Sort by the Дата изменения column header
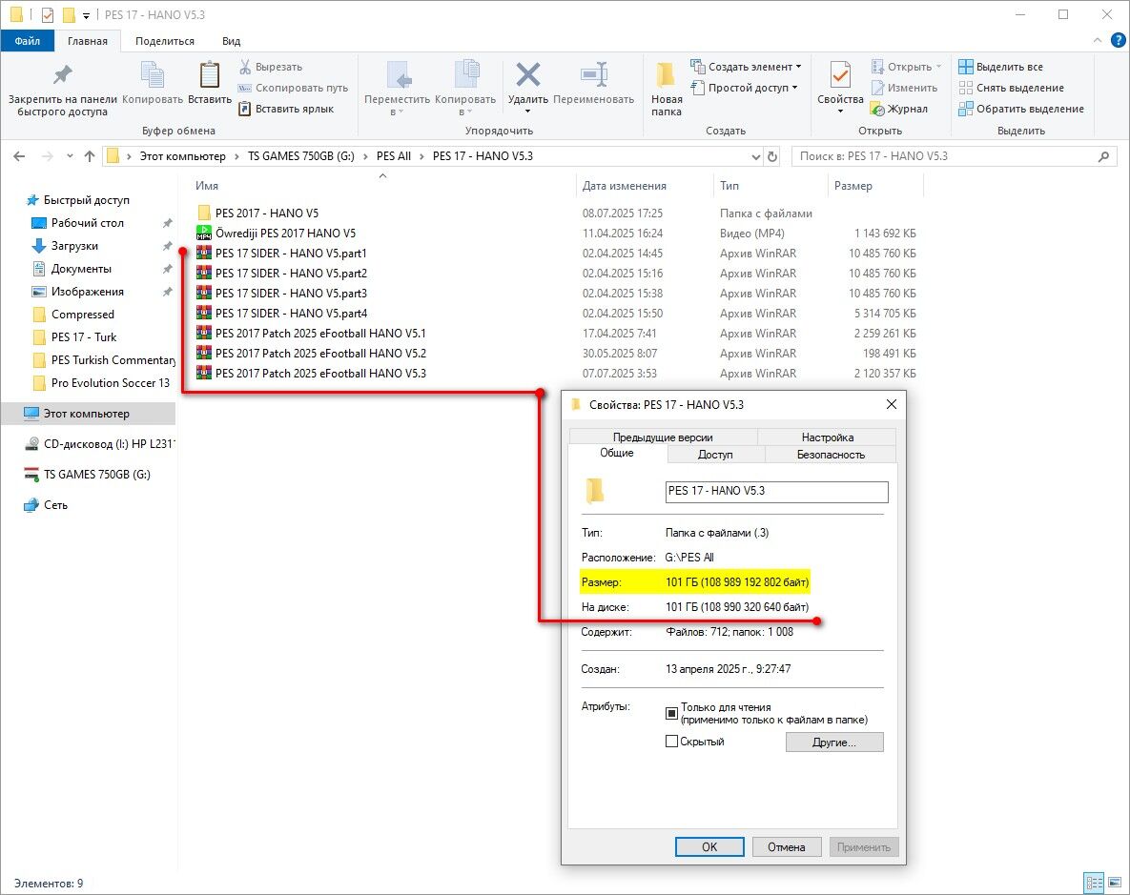The image size is (1130, 895). pos(624,186)
